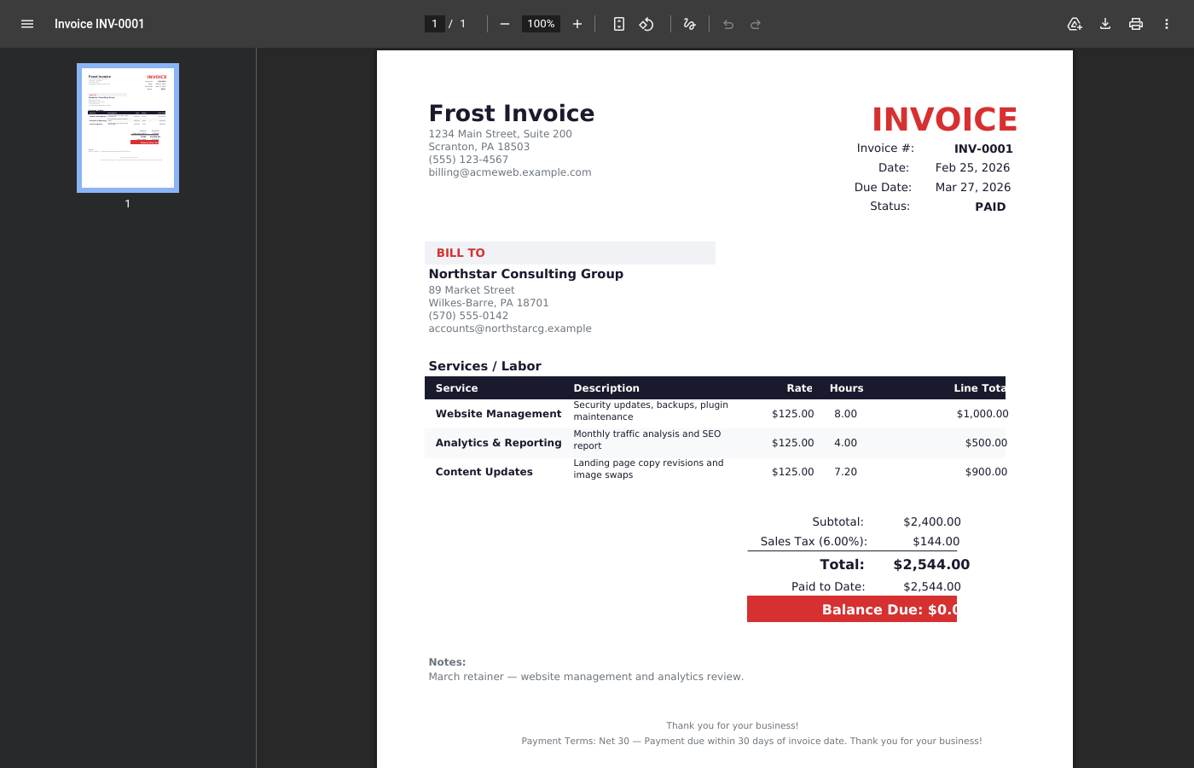Enable the annotation drawing mode
The height and width of the screenshot is (768, 1194).
[x=689, y=24]
